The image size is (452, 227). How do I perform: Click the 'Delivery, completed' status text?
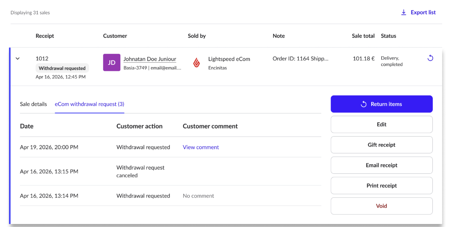coord(392,61)
